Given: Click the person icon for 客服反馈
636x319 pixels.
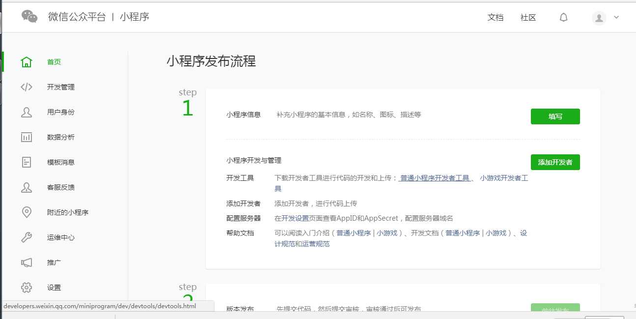Looking at the screenshot, I should tap(27, 187).
